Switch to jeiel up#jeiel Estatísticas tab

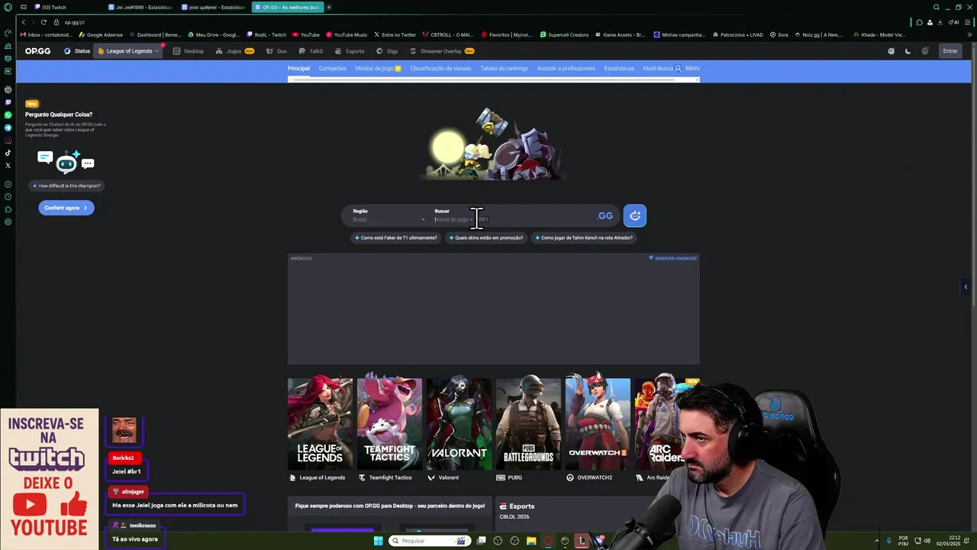[214, 7]
